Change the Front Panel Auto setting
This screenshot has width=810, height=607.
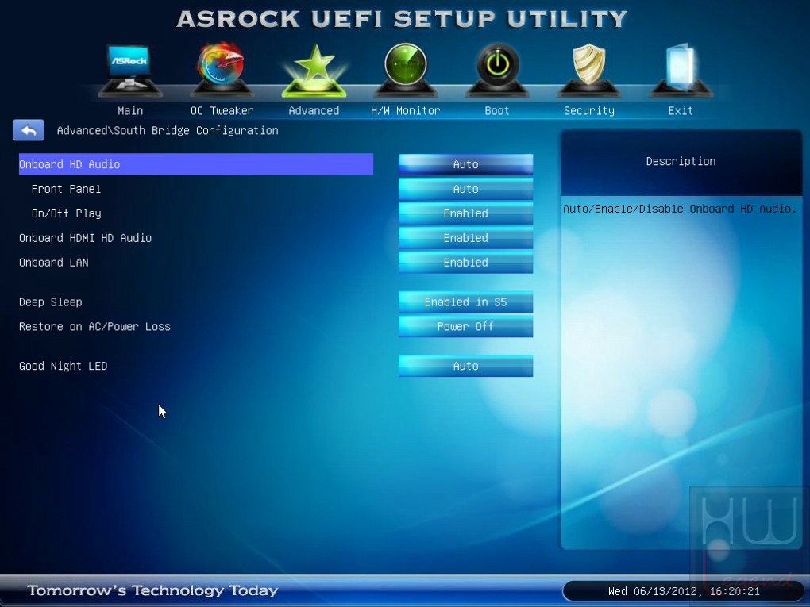pos(465,189)
